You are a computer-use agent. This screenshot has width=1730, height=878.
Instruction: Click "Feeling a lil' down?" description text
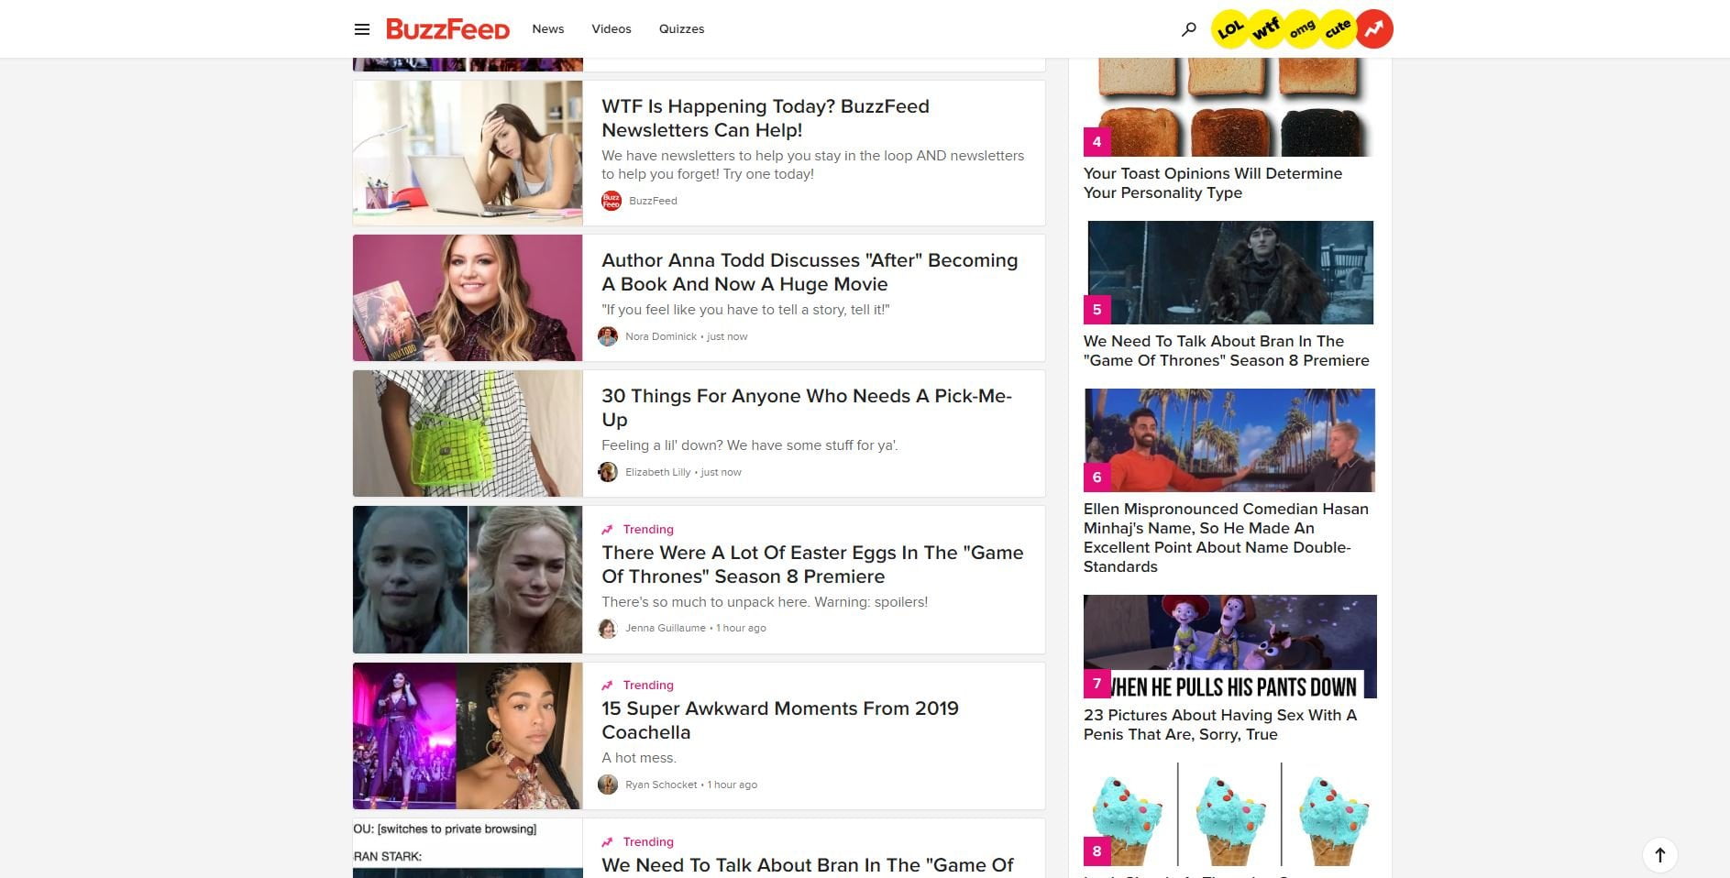[x=750, y=445]
